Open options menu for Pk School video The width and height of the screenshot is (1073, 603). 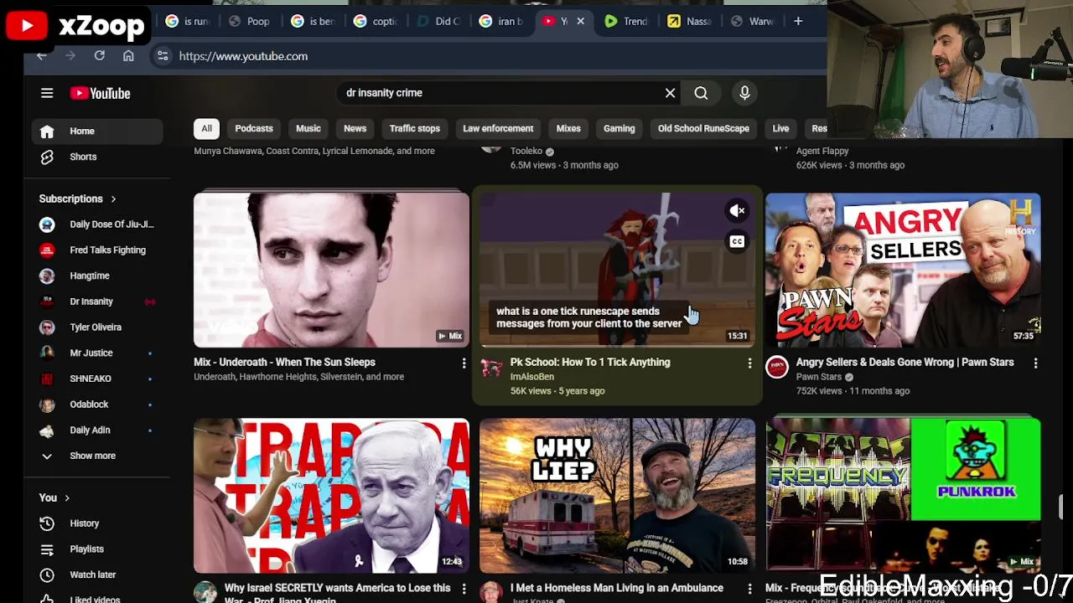pos(749,363)
